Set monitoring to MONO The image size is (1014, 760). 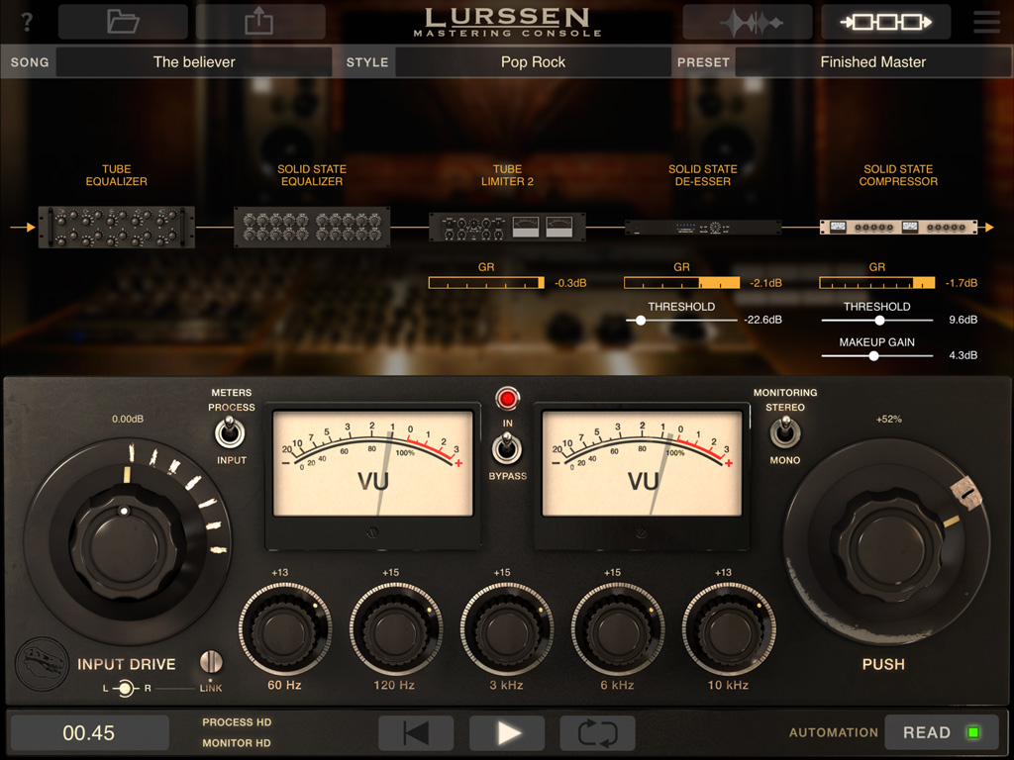click(784, 435)
